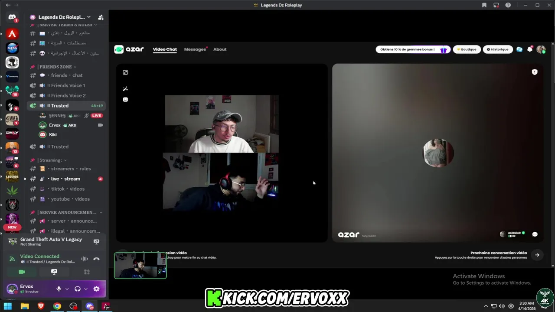Viewport: 555px width, 312px height.
Task: Toggle headphones deafen in user panel
Action: [78, 289]
